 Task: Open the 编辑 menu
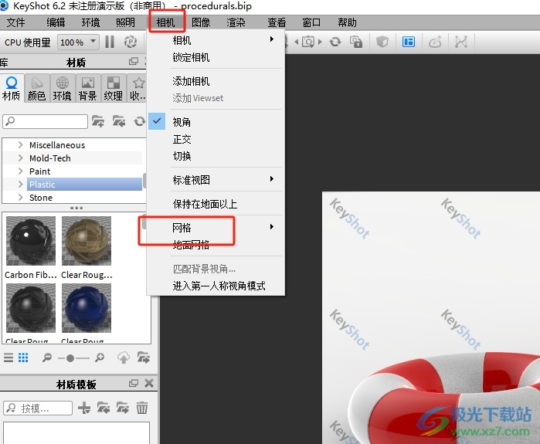(56, 22)
